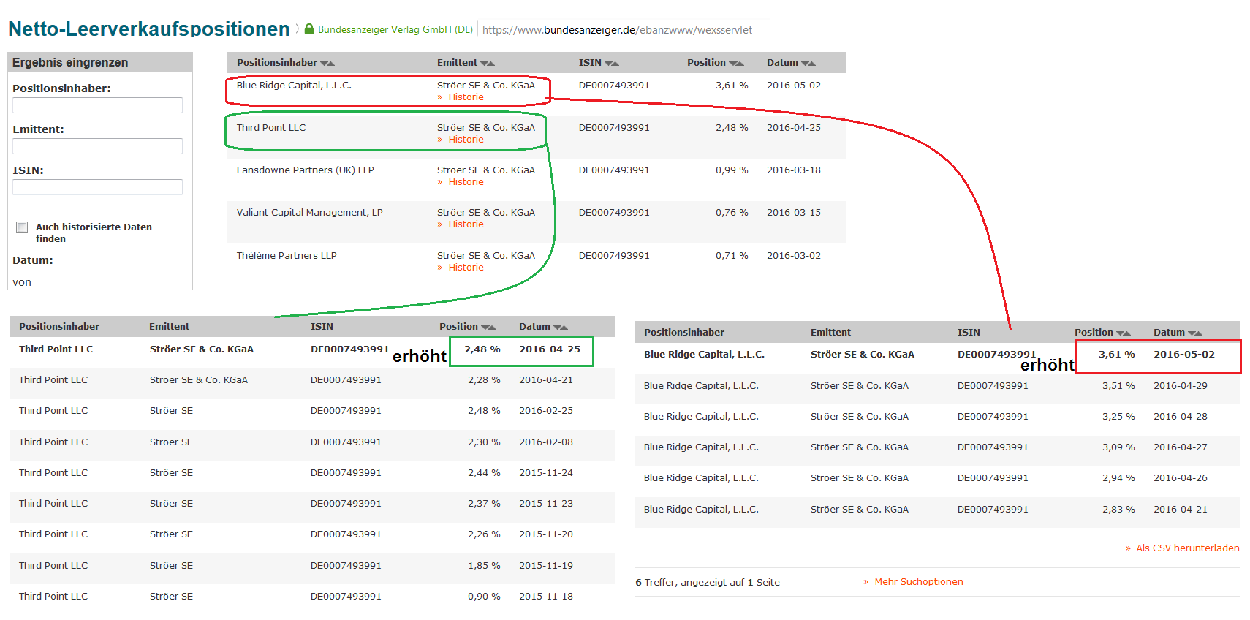
Task: Click the date '2016-03-15' in top table
Action: coord(794,213)
